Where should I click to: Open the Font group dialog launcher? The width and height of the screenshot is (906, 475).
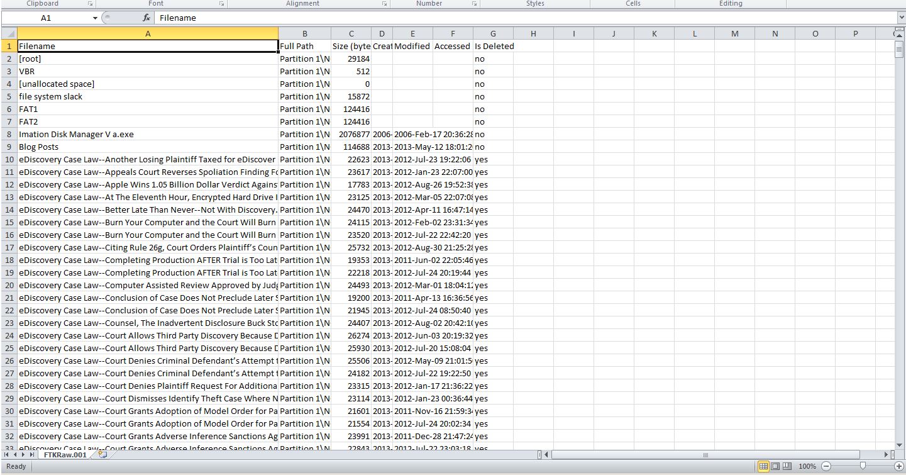[x=221, y=4]
